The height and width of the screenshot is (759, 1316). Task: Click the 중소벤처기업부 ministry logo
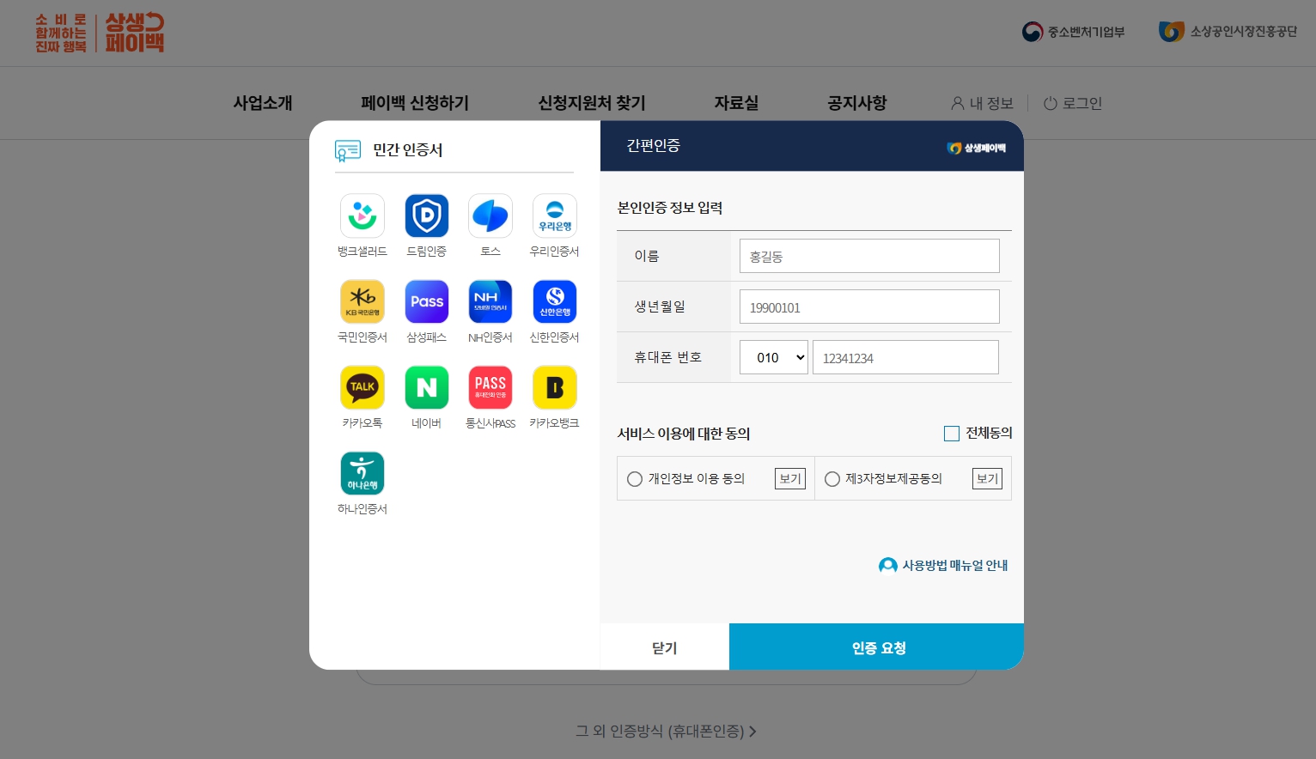(1073, 32)
